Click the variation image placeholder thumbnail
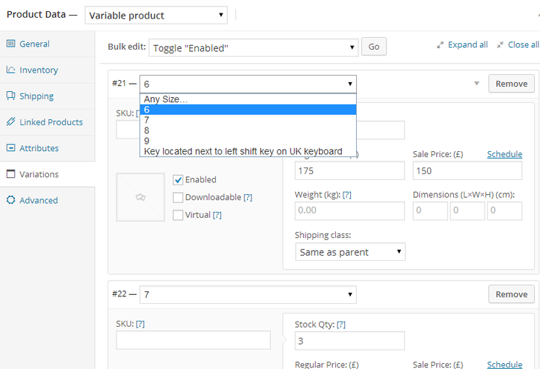Image resolution: width=540 pixels, height=369 pixels. pyautogui.click(x=140, y=197)
